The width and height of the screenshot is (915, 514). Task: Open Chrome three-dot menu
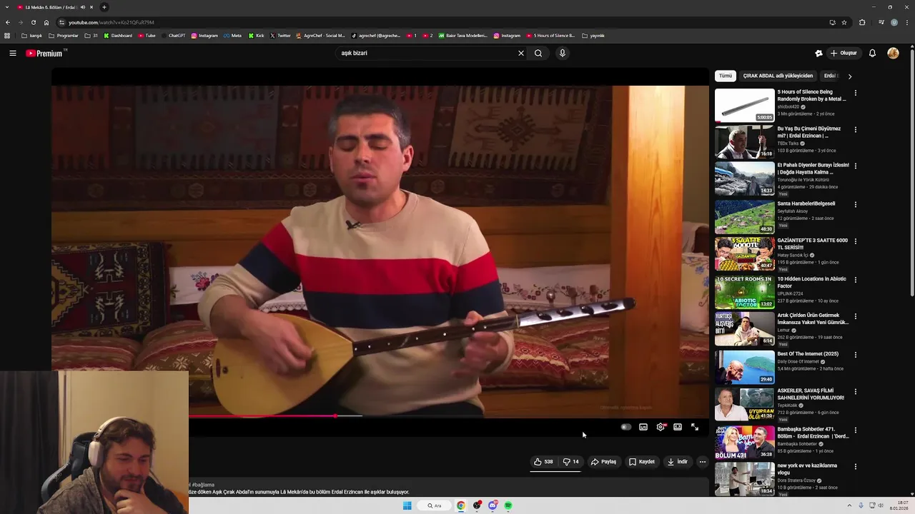(x=906, y=22)
